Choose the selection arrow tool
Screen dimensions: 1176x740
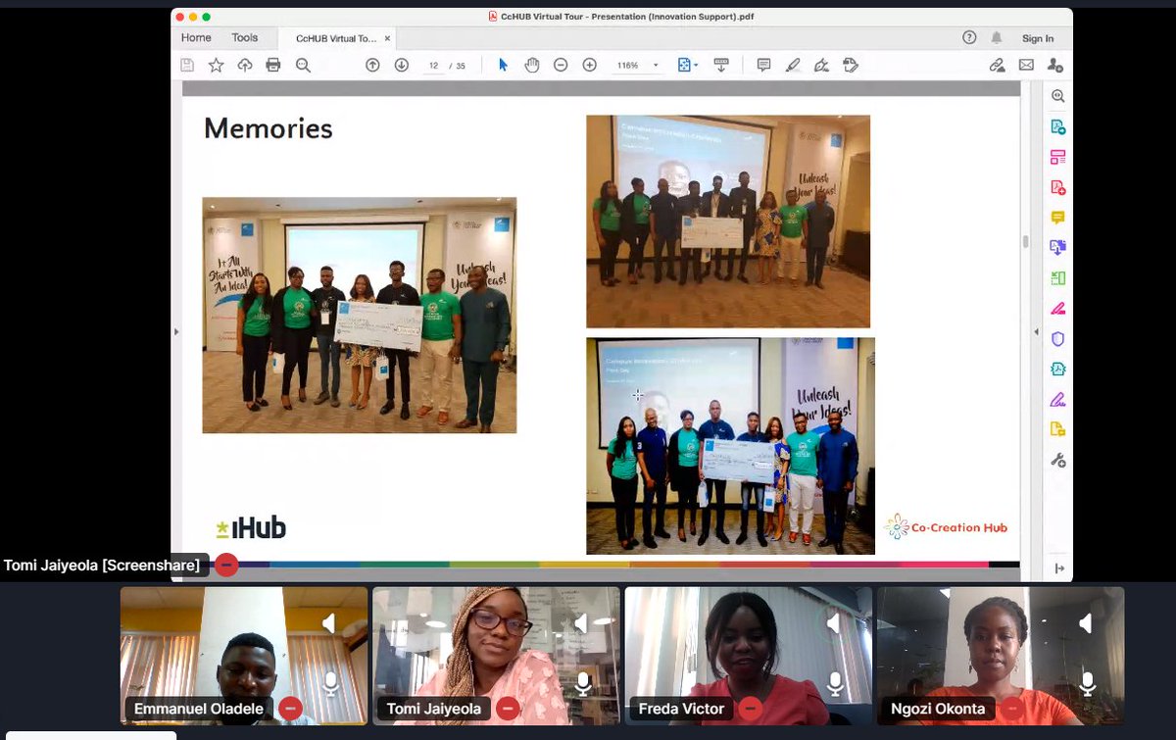tap(503, 65)
